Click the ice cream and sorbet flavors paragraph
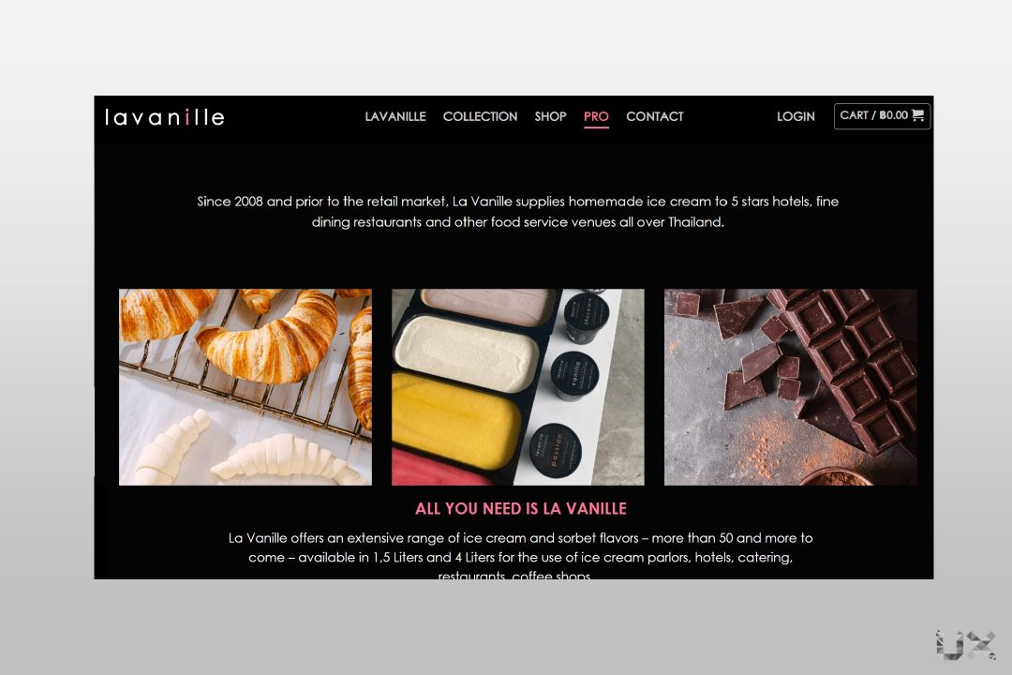Viewport: 1012px width, 675px height. point(520,556)
